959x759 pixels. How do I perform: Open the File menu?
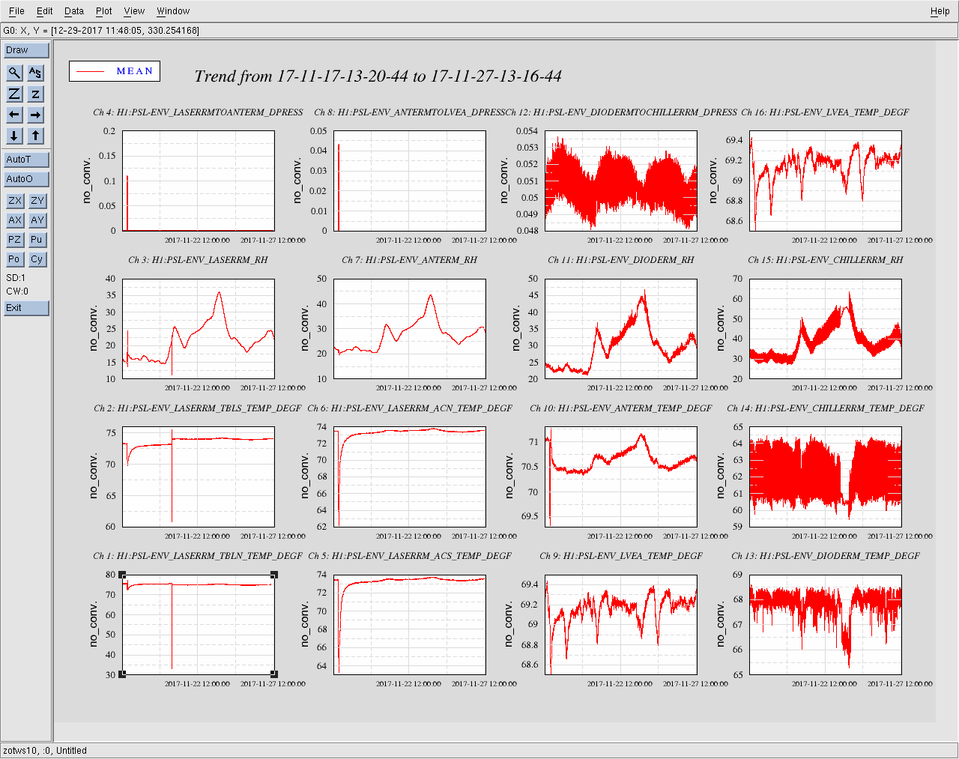16,11
